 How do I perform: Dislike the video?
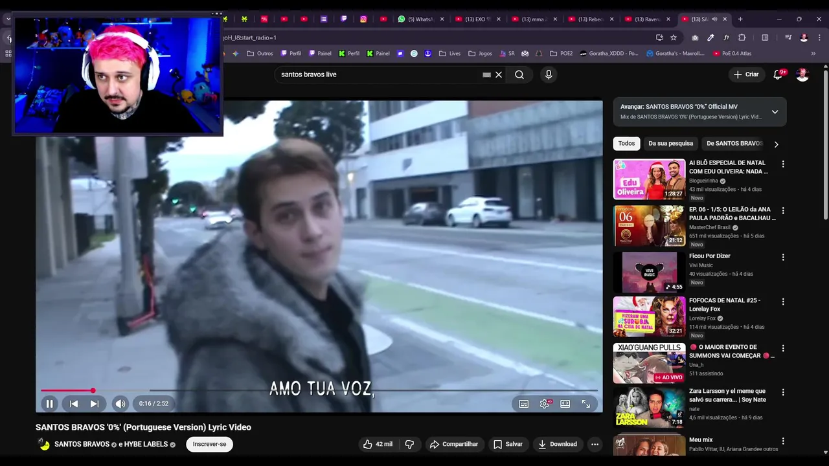tap(409, 444)
